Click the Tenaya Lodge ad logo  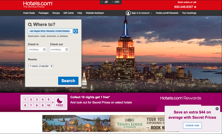pos(130,123)
